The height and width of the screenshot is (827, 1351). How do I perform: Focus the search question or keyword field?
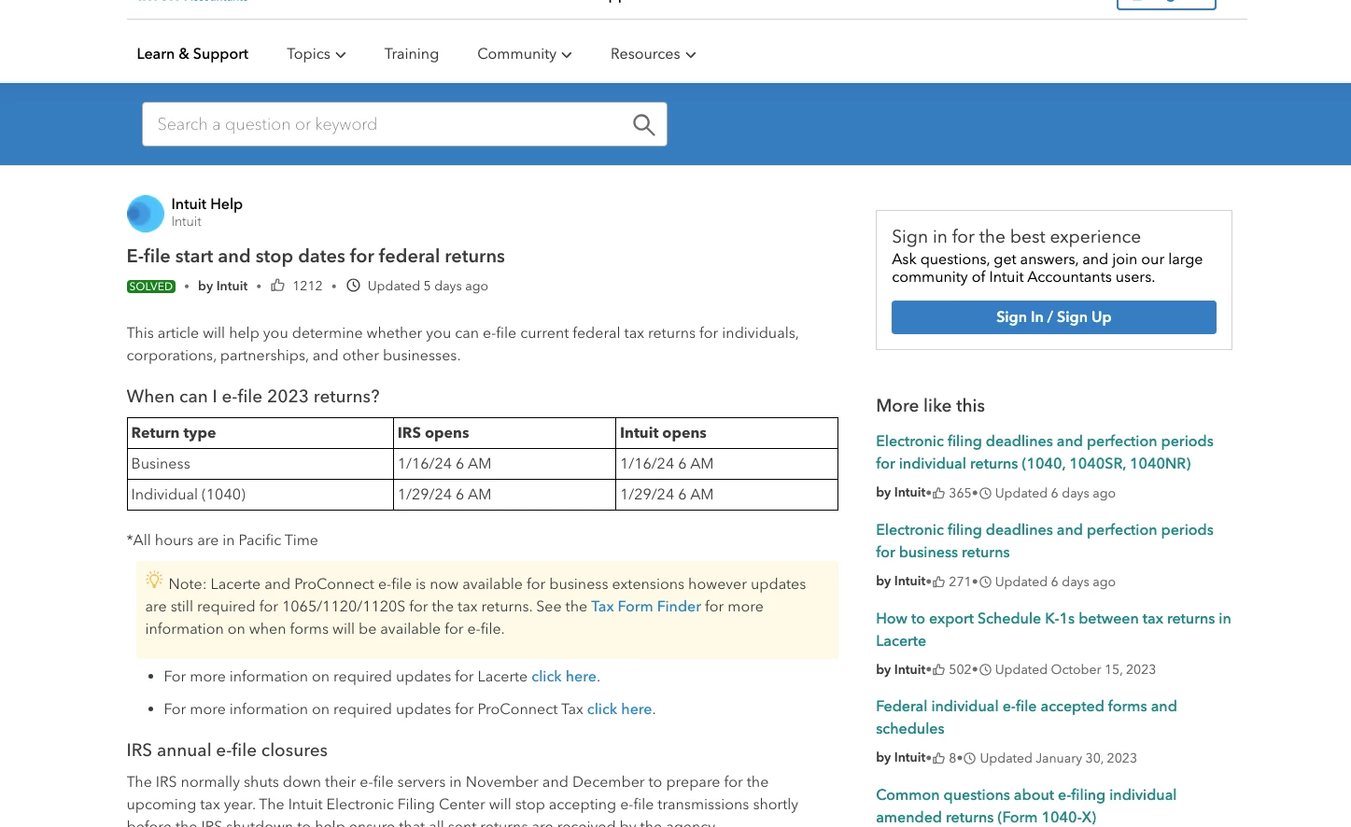(x=404, y=124)
